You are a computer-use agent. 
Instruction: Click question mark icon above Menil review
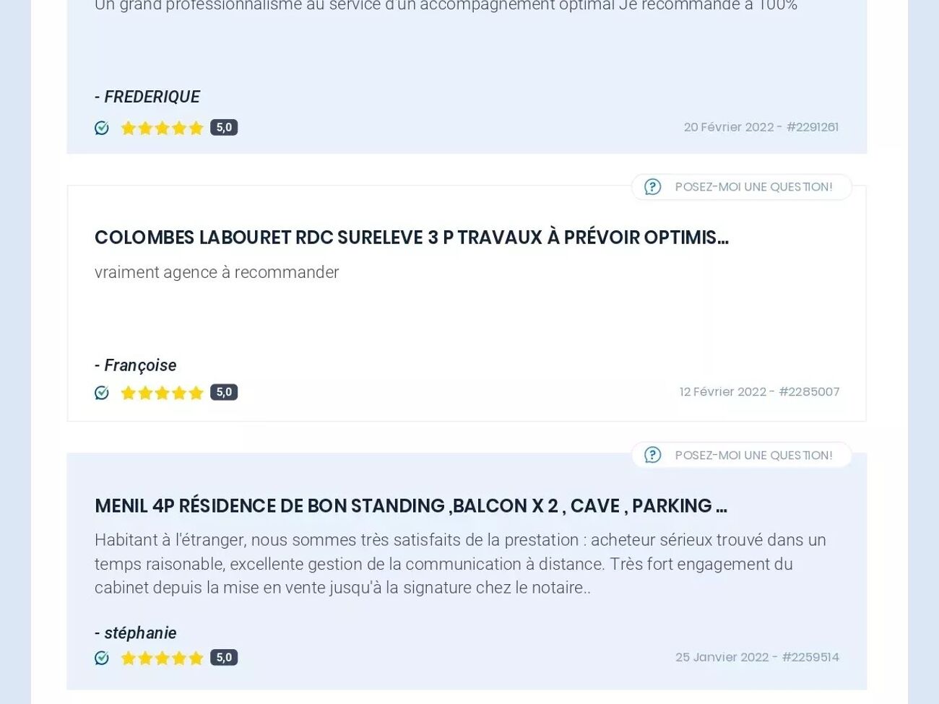coord(652,455)
